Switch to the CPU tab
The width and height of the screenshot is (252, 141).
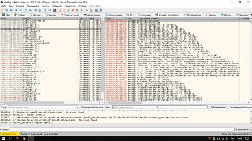coord(6,15)
